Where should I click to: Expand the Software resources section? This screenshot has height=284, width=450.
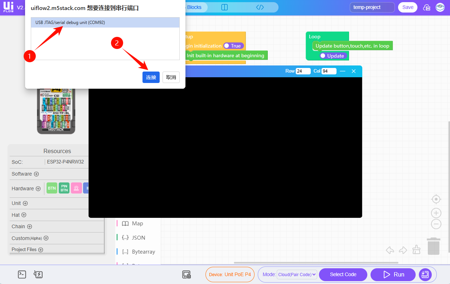[x=36, y=174]
